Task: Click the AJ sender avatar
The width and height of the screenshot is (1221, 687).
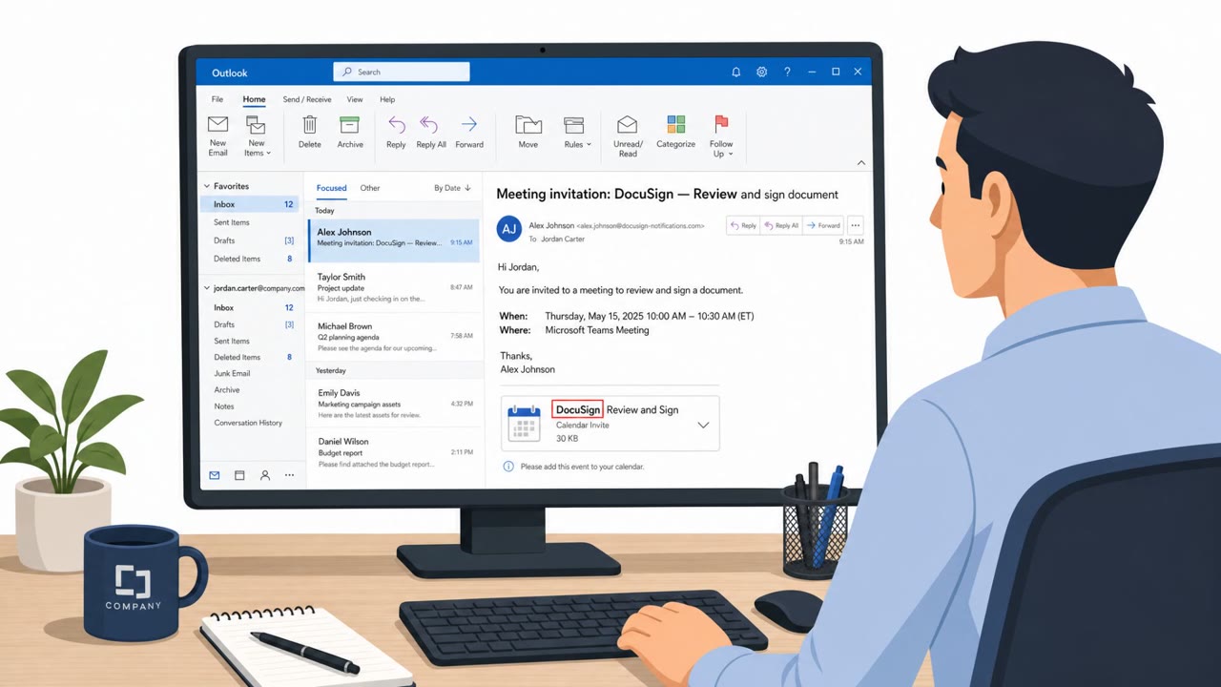Action: [509, 229]
